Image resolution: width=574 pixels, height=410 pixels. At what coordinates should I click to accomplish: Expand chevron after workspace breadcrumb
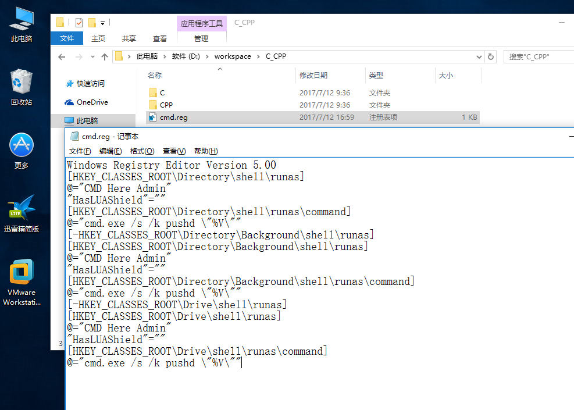click(258, 56)
